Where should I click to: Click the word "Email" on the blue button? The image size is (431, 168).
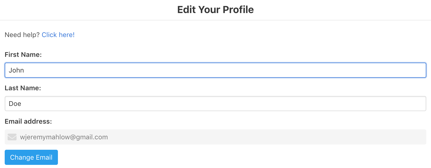pos(44,158)
